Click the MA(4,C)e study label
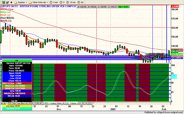 tap(5, 12)
